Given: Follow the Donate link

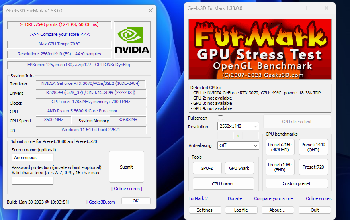Looking at the screenshot, I should (x=235, y=198).
